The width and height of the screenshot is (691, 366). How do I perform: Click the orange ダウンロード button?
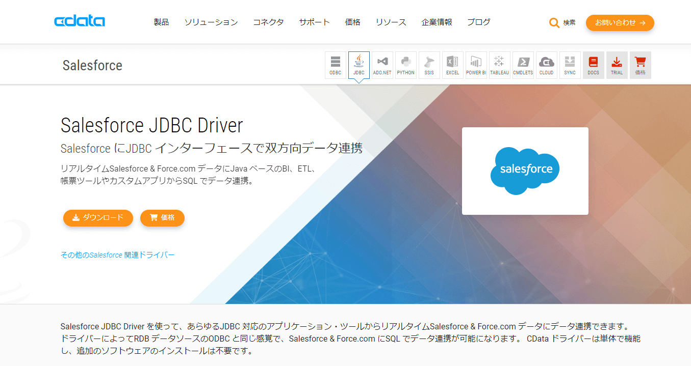(x=98, y=218)
